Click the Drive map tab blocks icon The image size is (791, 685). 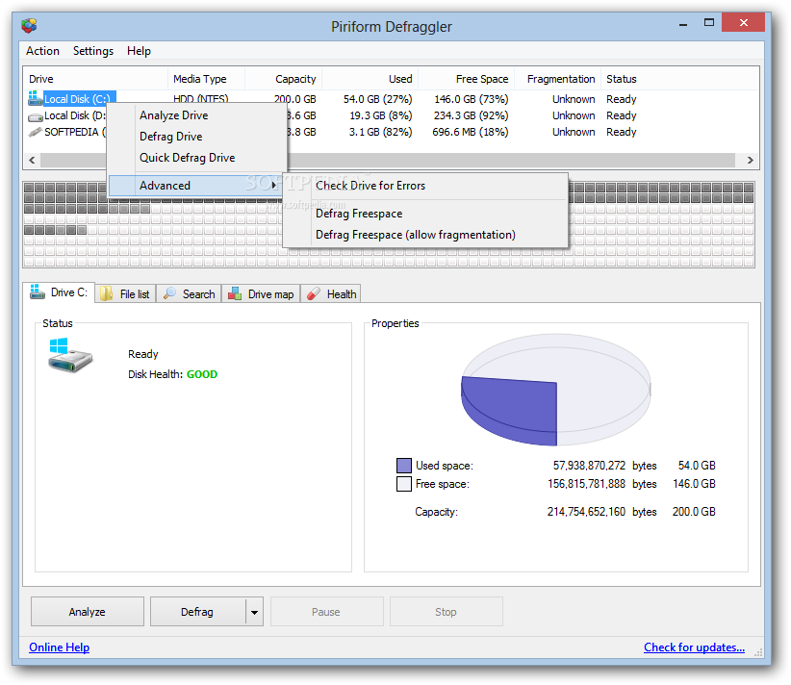[234, 293]
